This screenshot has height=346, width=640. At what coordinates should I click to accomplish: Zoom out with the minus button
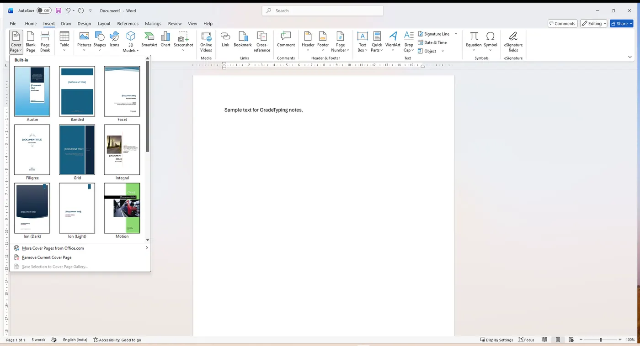[x=581, y=340]
